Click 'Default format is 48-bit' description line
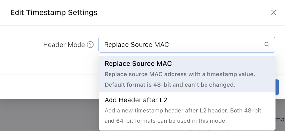285x131 pixels. pyautogui.click(x=170, y=84)
